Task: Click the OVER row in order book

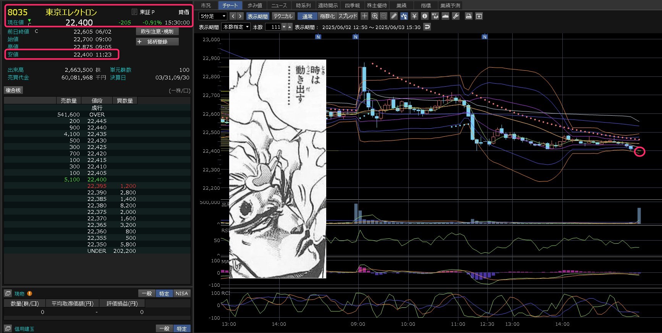Action: tap(97, 115)
